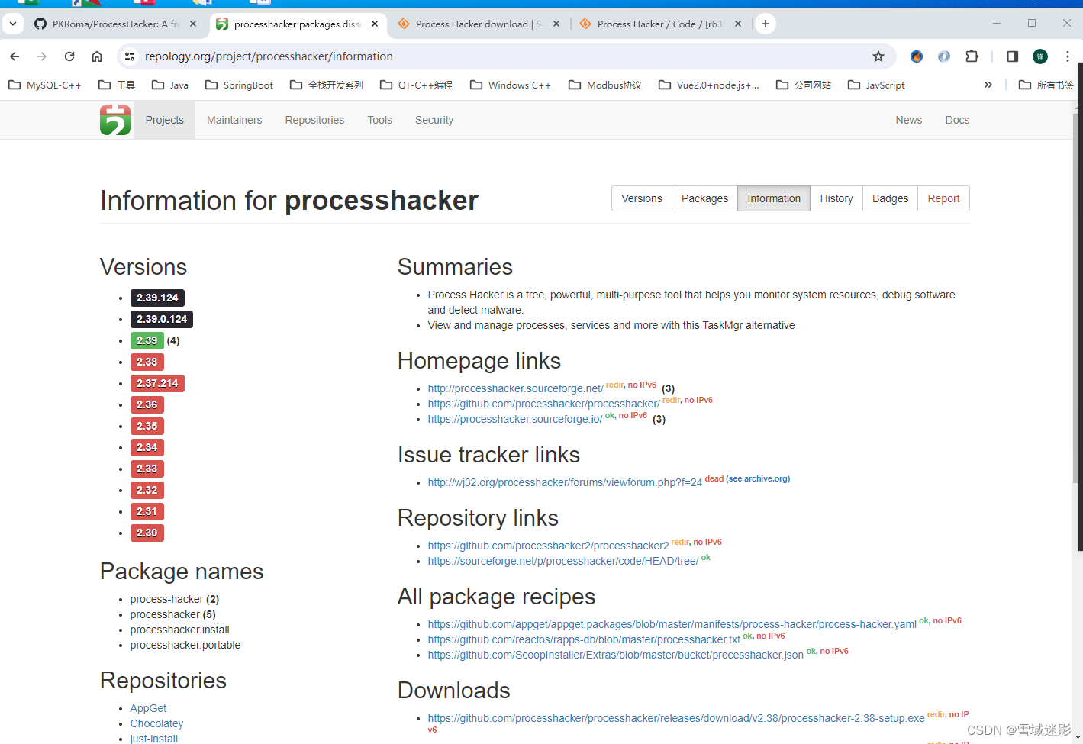Select the Maintainers navigation item
1083x744 pixels.
(234, 120)
